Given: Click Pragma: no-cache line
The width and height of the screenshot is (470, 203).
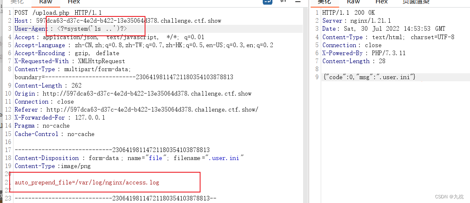Looking at the screenshot, I should click(42, 126).
